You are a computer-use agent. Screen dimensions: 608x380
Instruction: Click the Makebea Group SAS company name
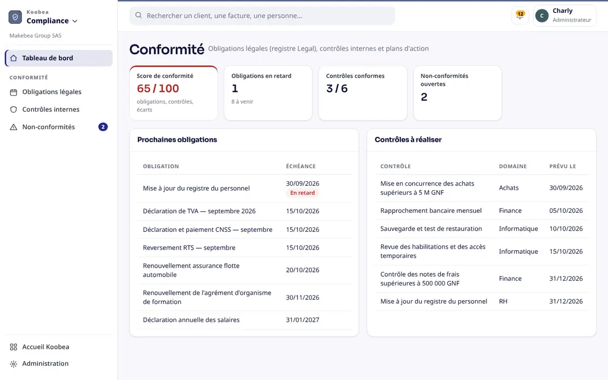pos(35,36)
